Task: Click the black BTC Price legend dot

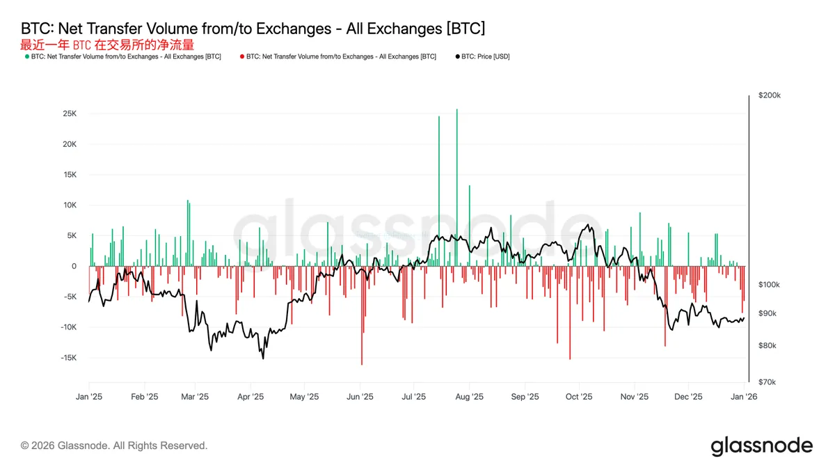Action: [x=456, y=56]
